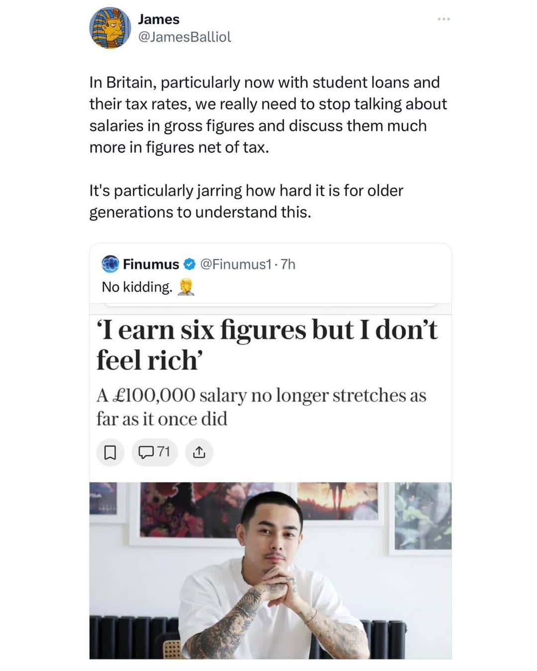Open James's pharaoh profile avatar
The image size is (537, 671).
click(x=110, y=28)
